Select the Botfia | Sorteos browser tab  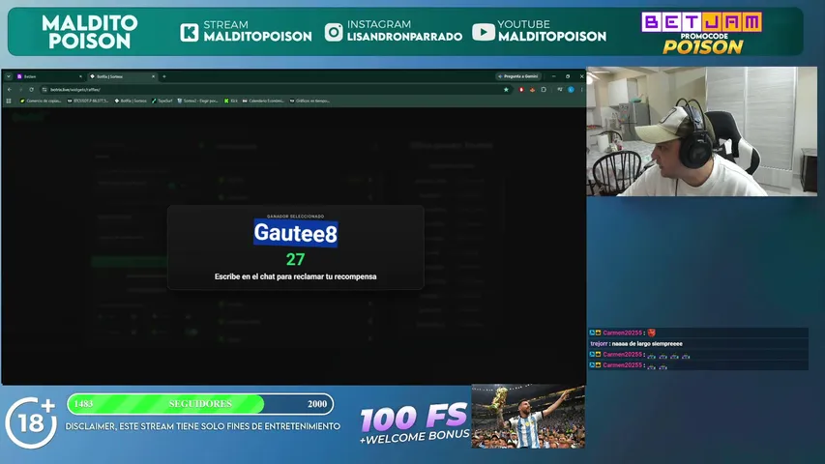point(123,76)
